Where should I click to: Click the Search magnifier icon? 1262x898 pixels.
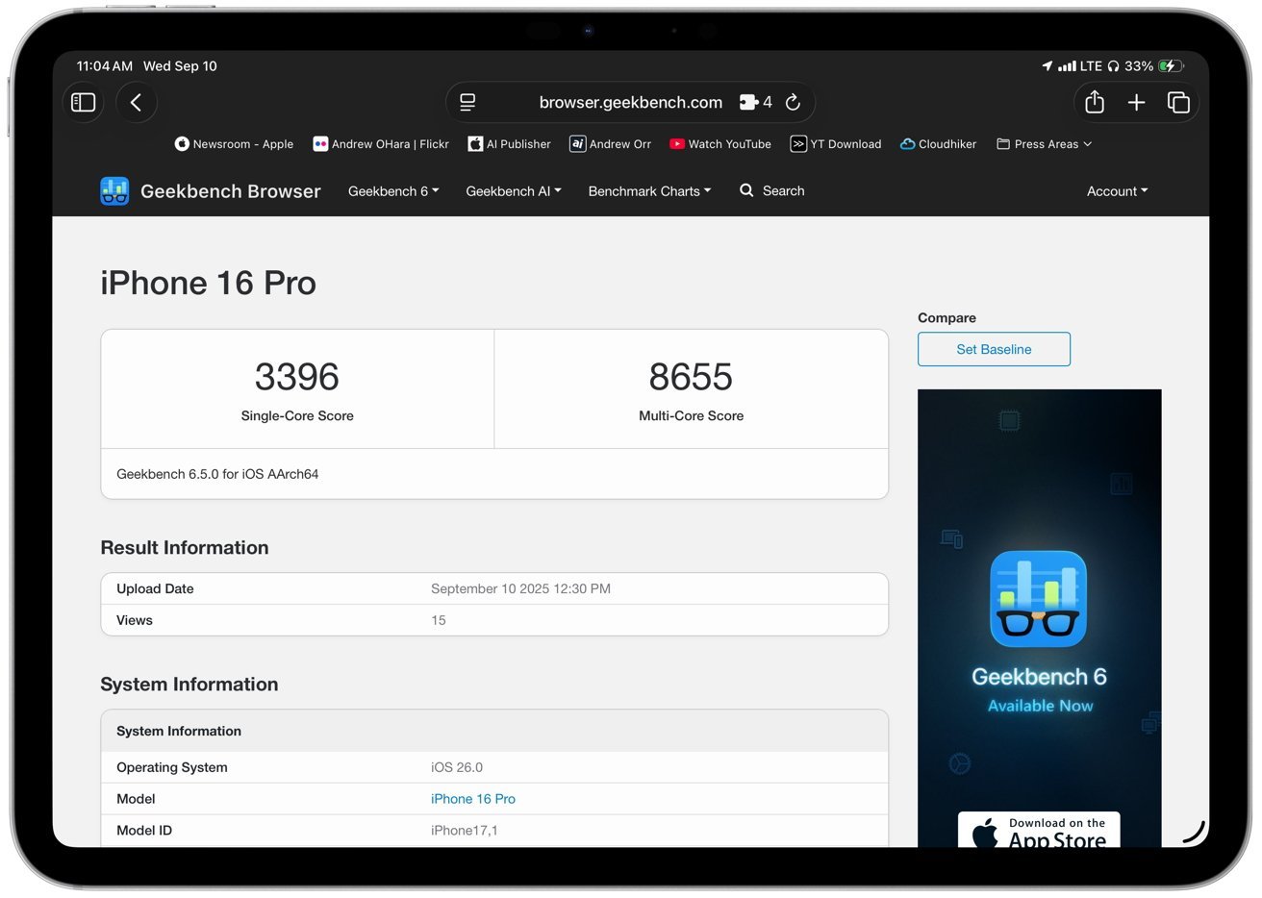746,190
